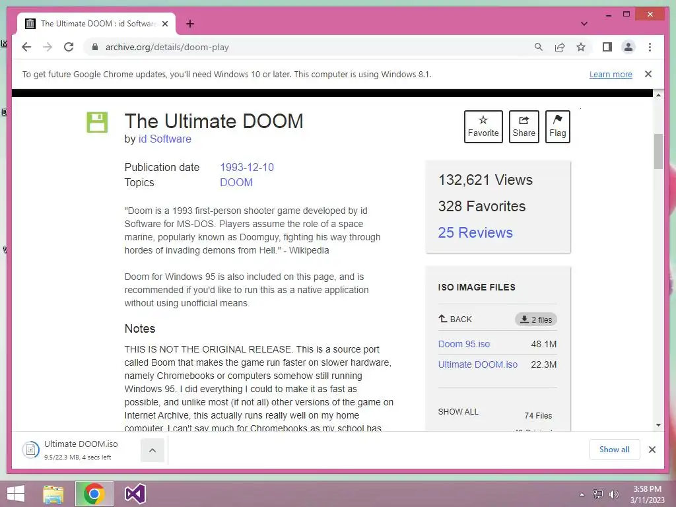
Task: Launch Visual Studio from the taskbar
Action: click(x=135, y=494)
